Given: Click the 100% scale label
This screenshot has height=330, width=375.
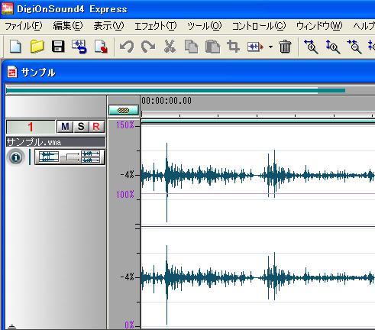Looking at the screenshot, I should click(x=125, y=195).
